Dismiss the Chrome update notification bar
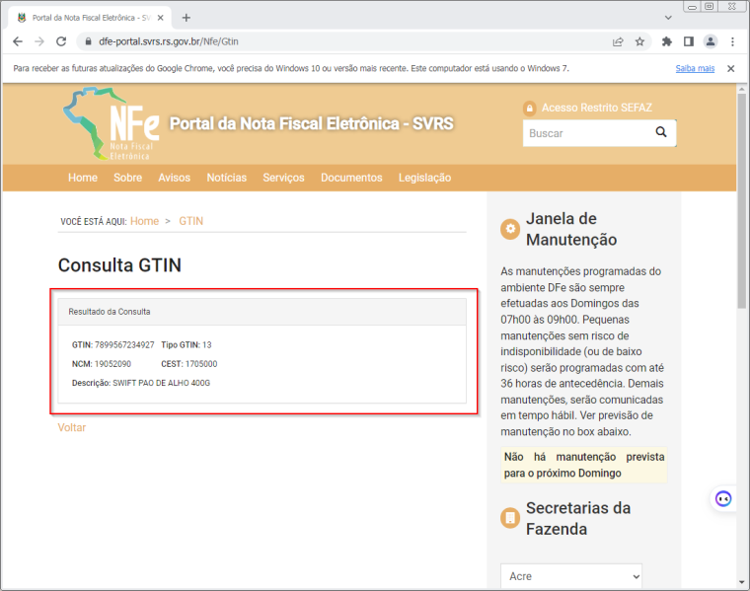The image size is (750, 591). pyautogui.click(x=730, y=68)
